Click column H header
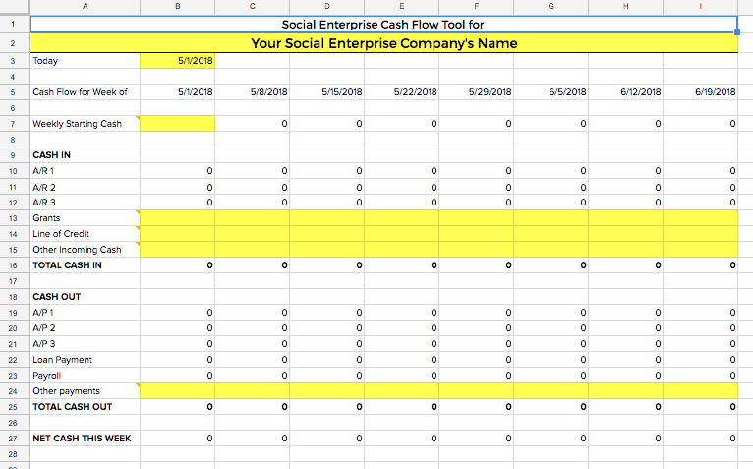The width and height of the screenshot is (753, 469). 626,7
